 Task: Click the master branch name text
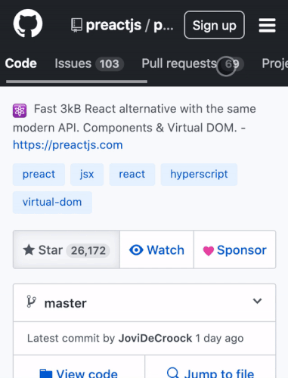[66, 303]
